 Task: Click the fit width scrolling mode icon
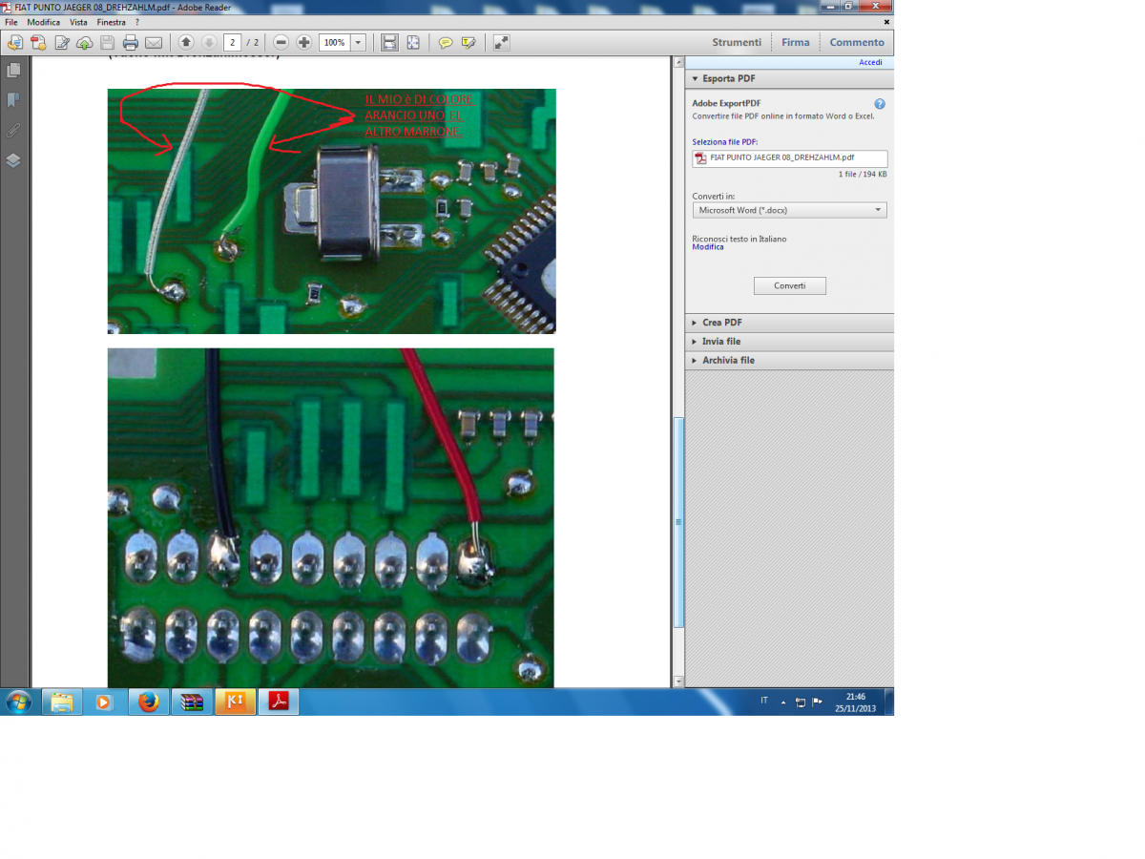(x=389, y=42)
